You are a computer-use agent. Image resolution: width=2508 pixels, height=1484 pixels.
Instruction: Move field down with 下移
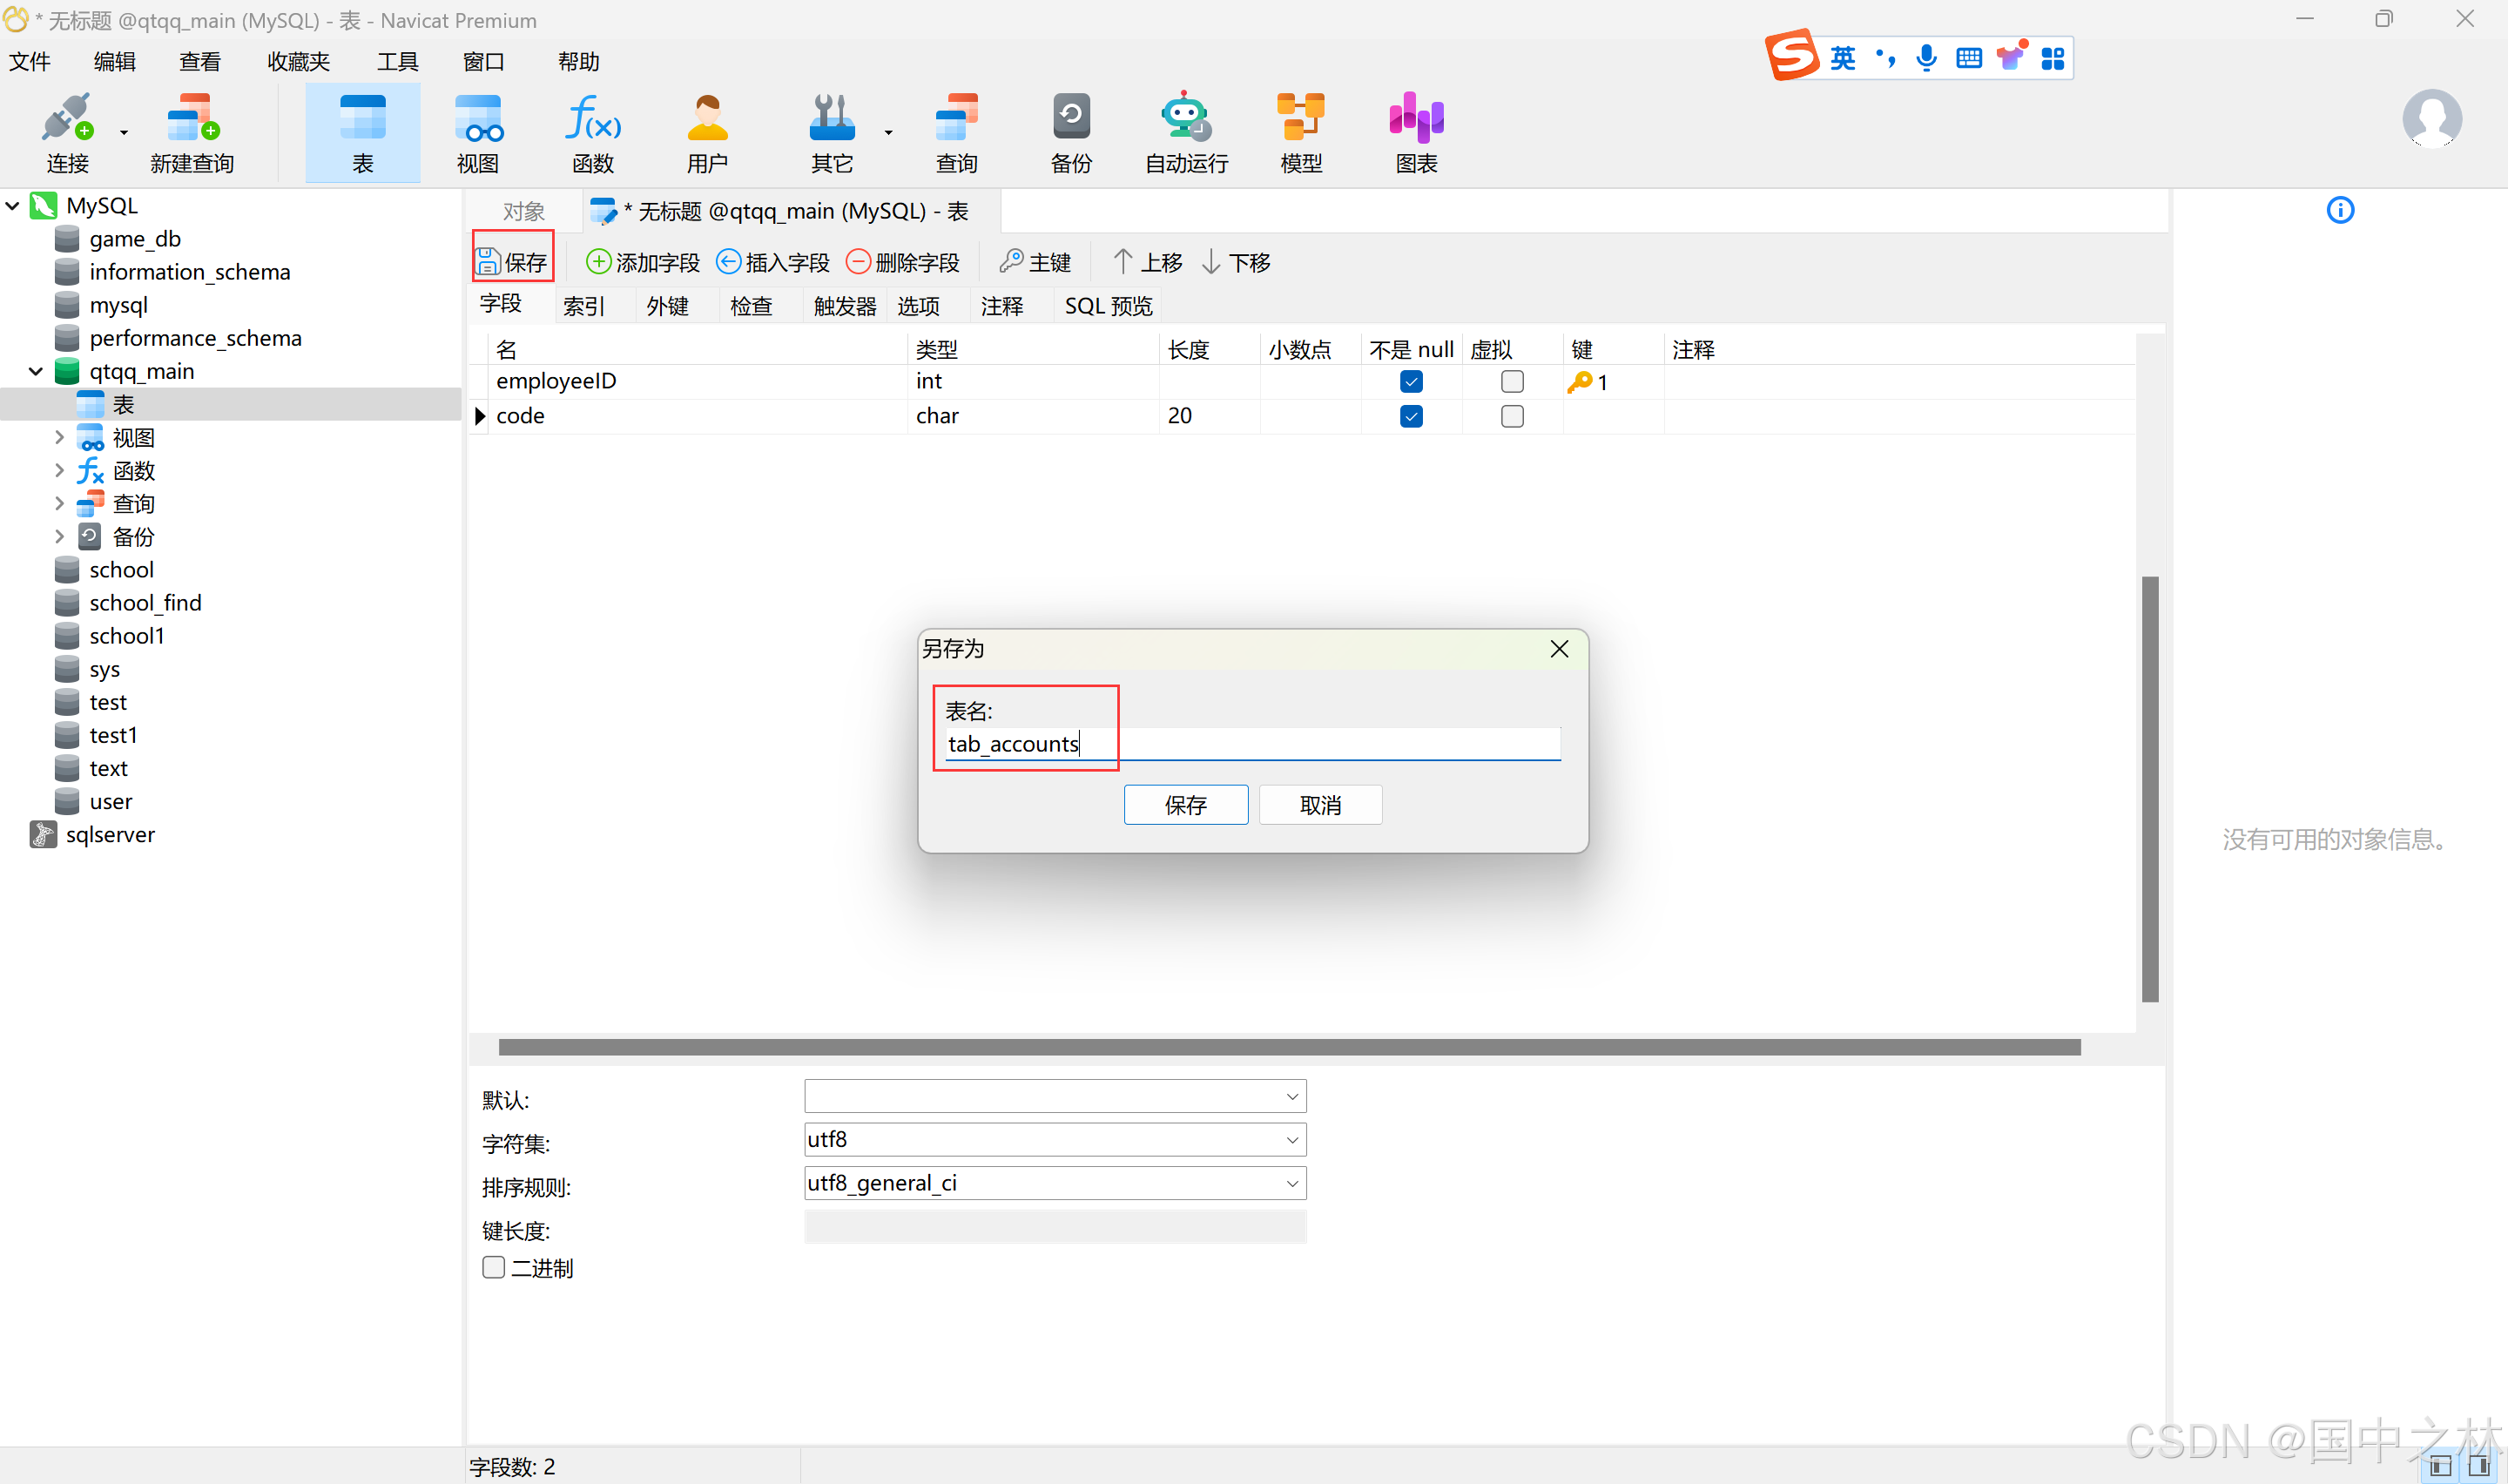(x=1236, y=262)
